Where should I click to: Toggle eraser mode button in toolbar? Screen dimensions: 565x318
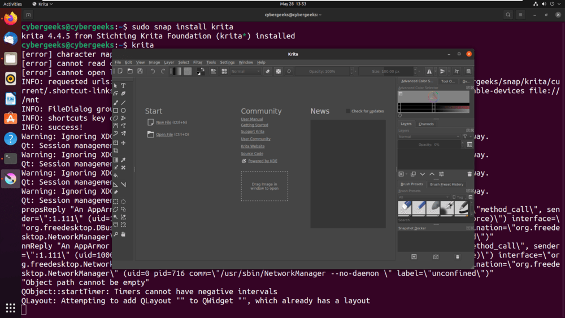tap(268, 71)
